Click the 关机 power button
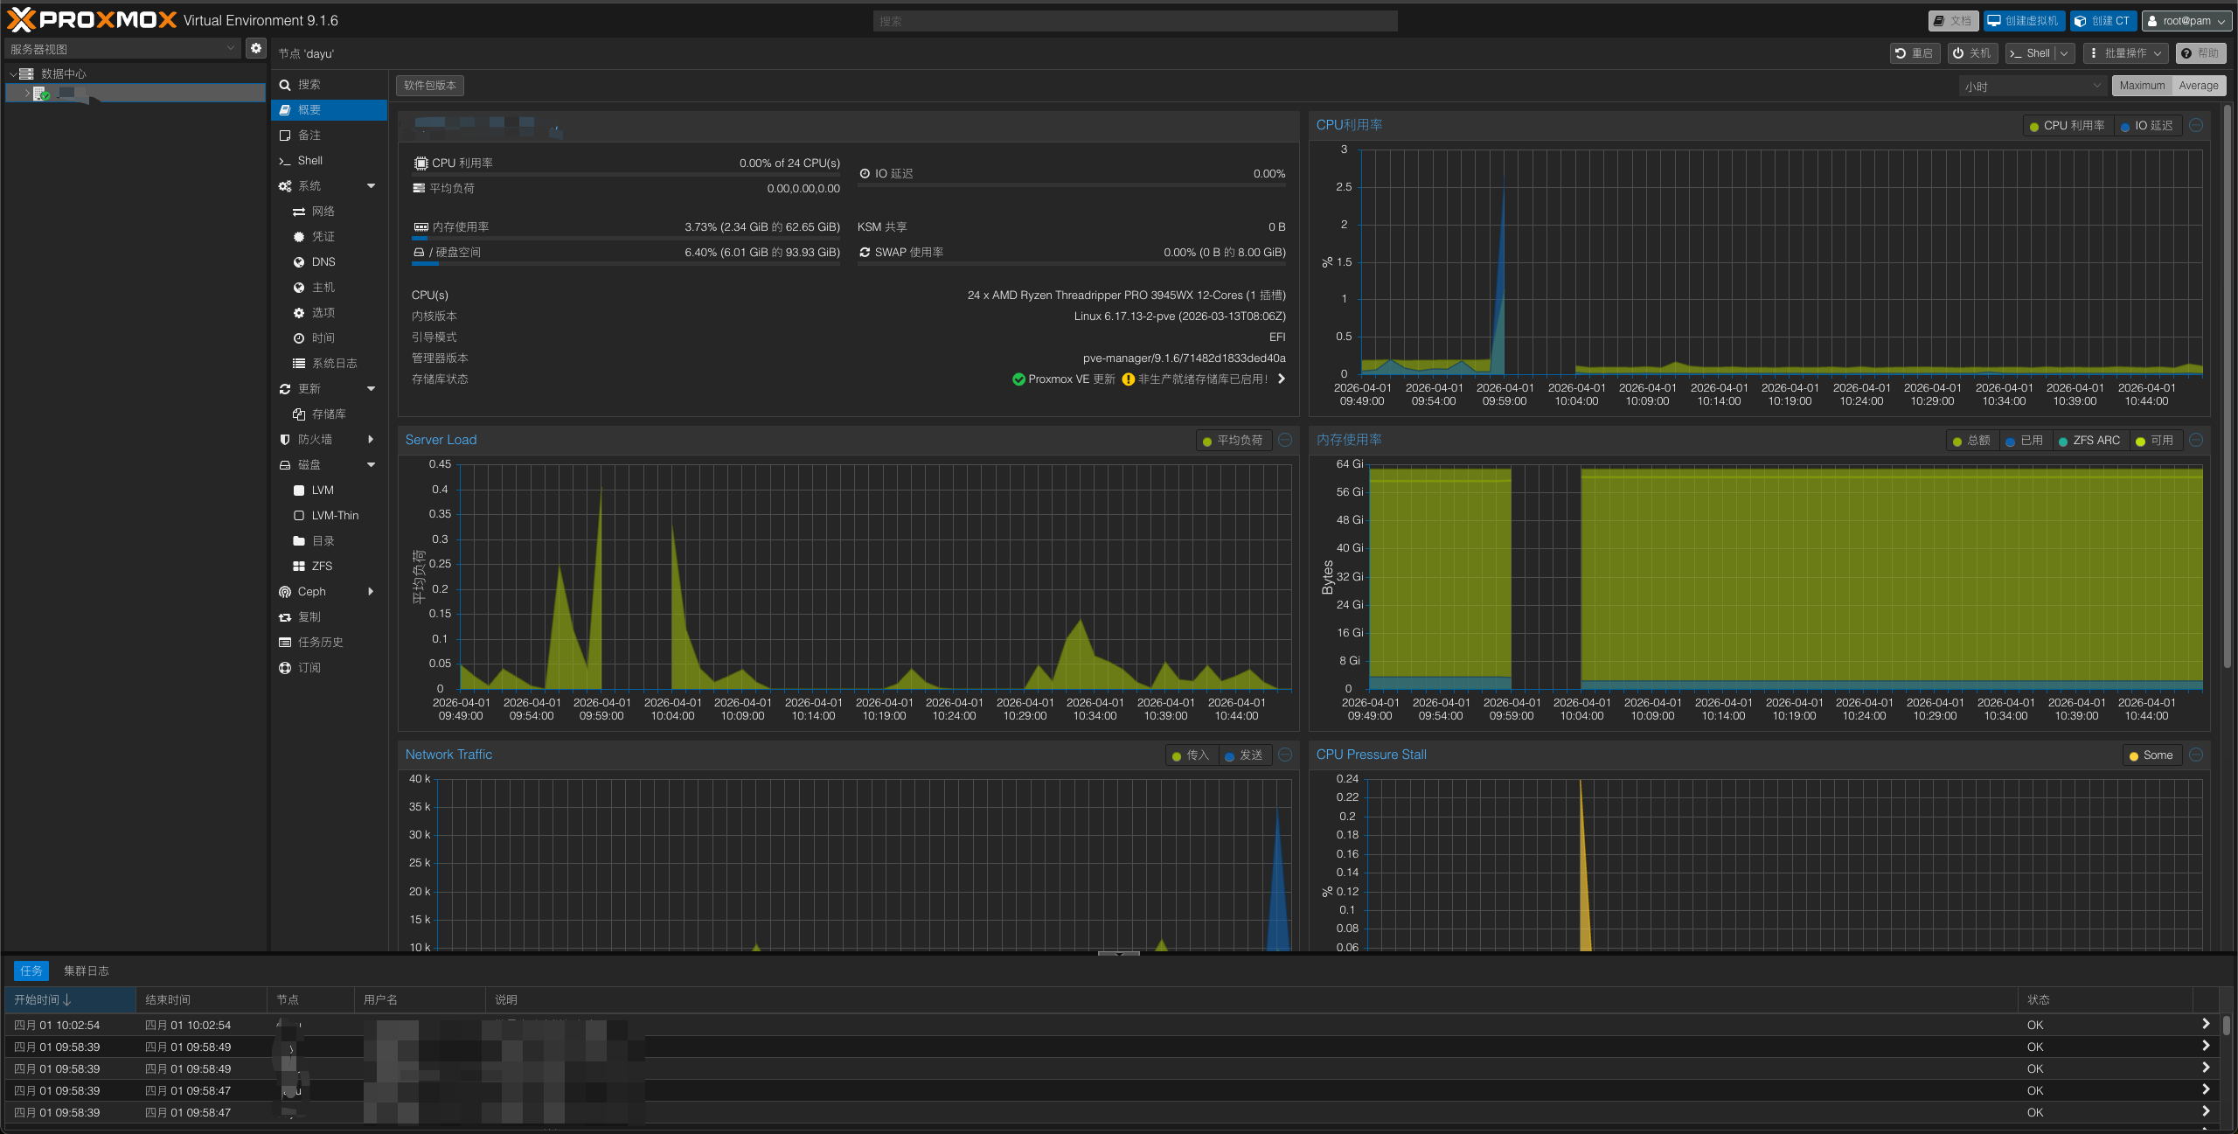 pyautogui.click(x=1972, y=53)
